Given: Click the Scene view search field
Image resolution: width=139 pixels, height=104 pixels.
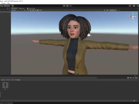Looking at the screenshot, I should click(127, 10).
